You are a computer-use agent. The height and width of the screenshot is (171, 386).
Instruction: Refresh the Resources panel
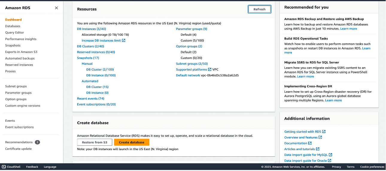point(259,9)
